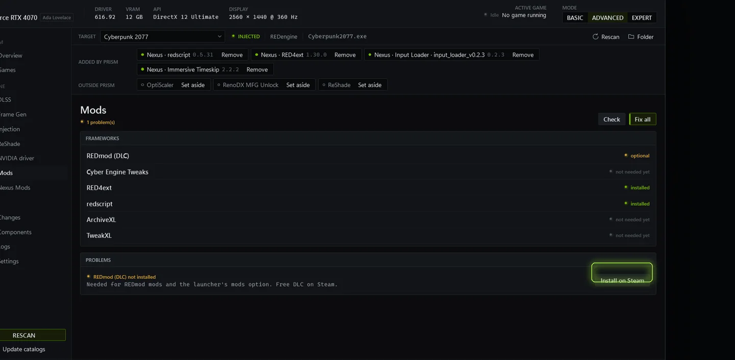Open the Overview sidebar page
This screenshot has width=735, height=360.
tap(11, 56)
